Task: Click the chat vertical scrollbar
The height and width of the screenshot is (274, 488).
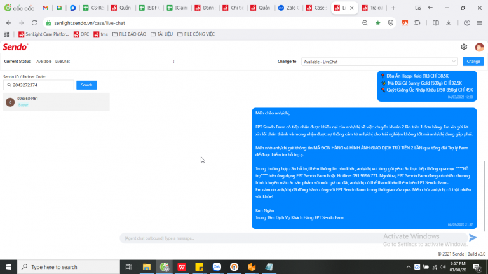Action: pyautogui.click(x=484, y=196)
